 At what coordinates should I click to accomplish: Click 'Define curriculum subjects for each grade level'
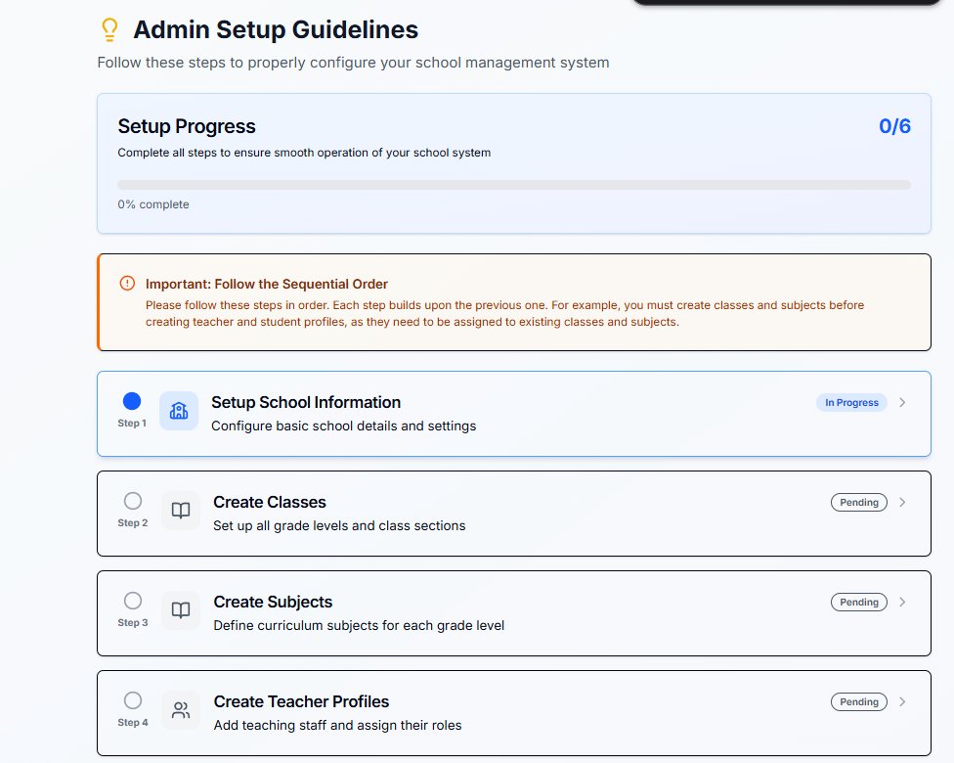tap(359, 626)
